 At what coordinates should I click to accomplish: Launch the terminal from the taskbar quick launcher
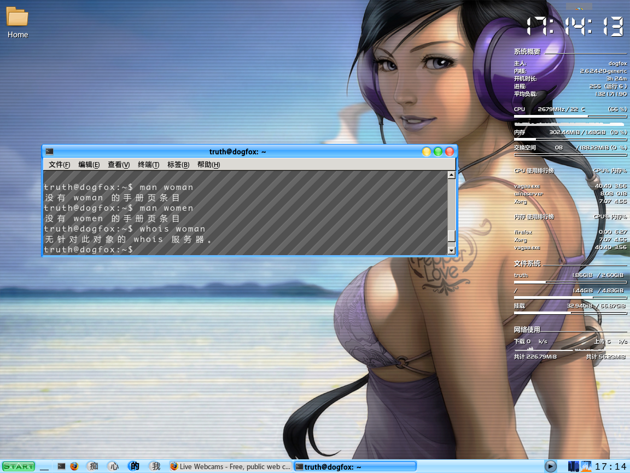(61, 466)
